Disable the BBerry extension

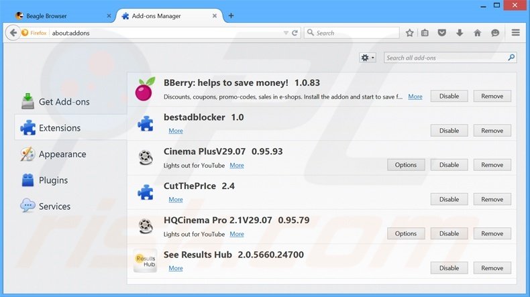click(x=449, y=96)
